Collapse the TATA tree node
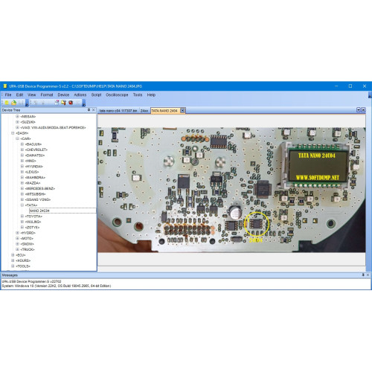372x372 pixels. pos(22,205)
